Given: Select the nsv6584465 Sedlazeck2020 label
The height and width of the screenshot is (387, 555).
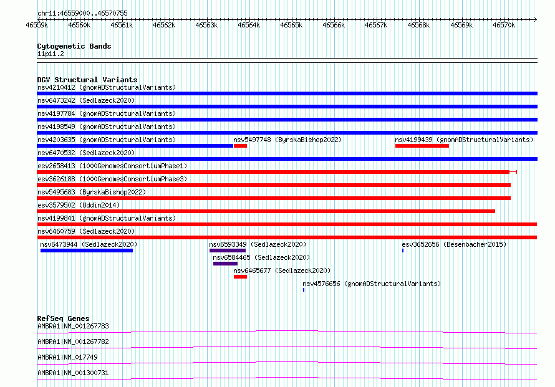Looking at the screenshot, I should pyautogui.click(x=261, y=257).
